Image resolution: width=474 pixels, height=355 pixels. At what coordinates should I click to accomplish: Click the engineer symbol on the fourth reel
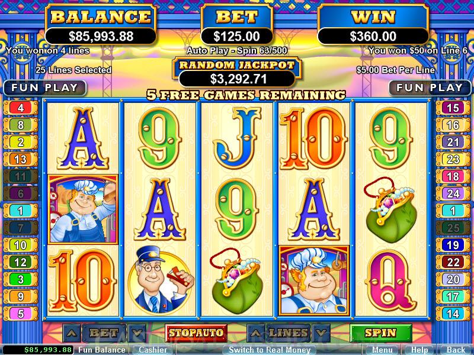coord(314,280)
